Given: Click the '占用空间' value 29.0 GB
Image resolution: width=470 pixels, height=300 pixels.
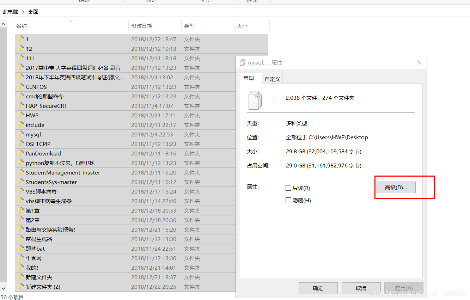Looking at the screenshot, I should click(x=324, y=165).
